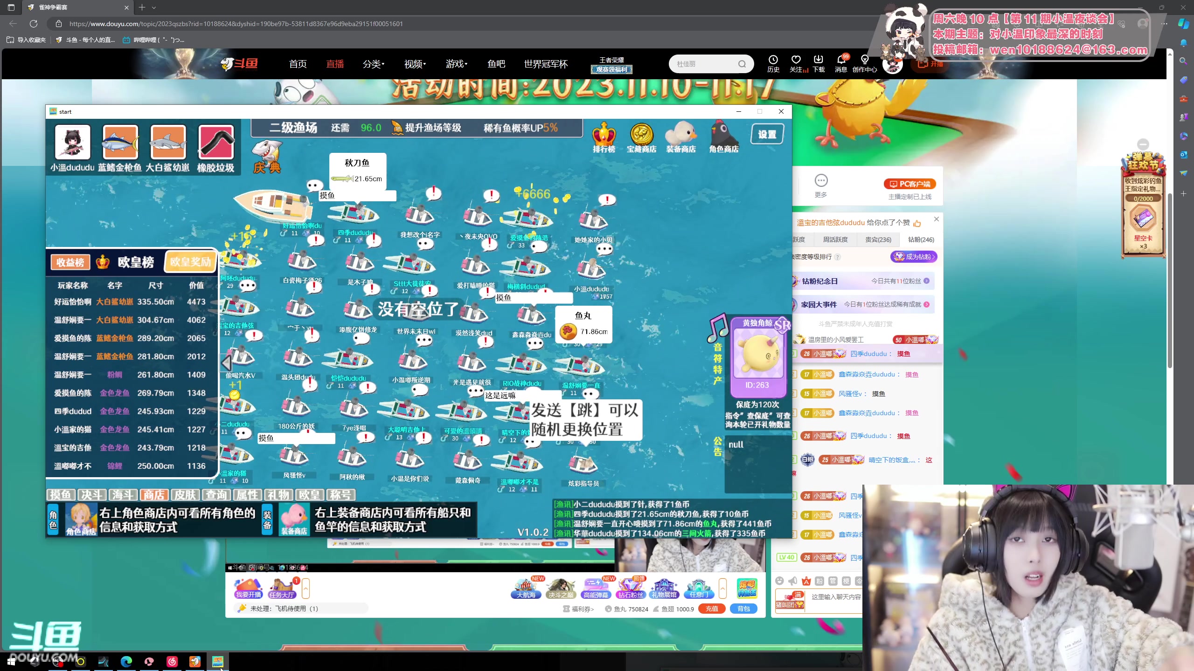This screenshot has height=671, width=1194.
Task: Open the 消息 bell icon with 99 badge
Action: tap(841, 63)
